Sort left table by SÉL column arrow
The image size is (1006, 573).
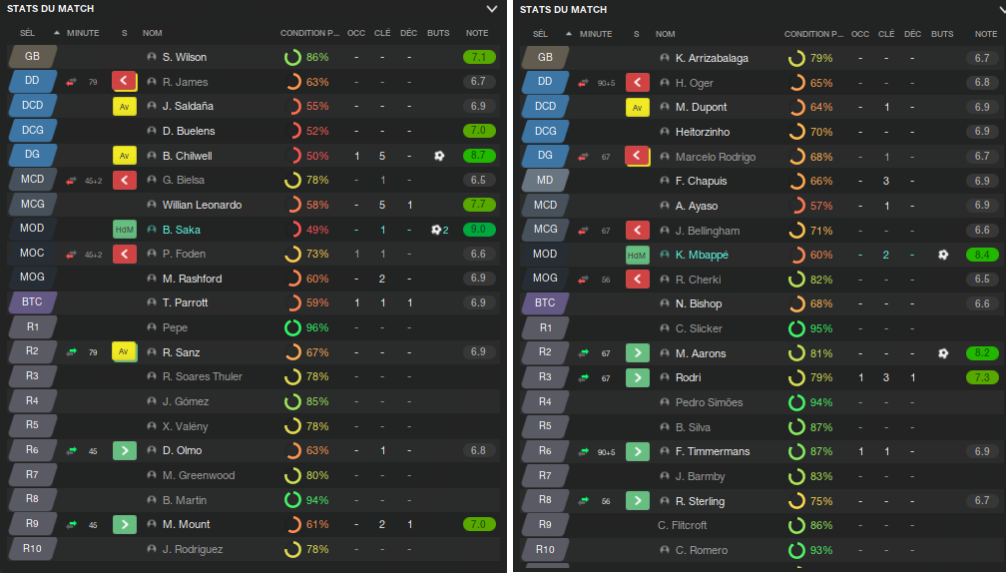tap(57, 33)
